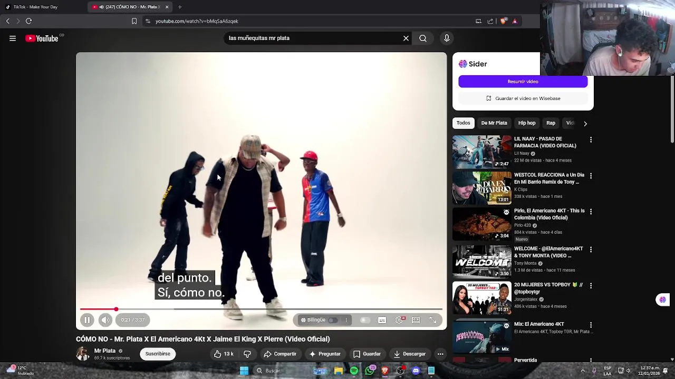Click the 0:21 / 3:37 time display
The image size is (675, 379).
coord(132,320)
